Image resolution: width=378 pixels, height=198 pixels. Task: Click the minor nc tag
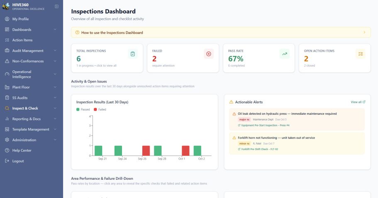pyautogui.click(x=244, y=144)
